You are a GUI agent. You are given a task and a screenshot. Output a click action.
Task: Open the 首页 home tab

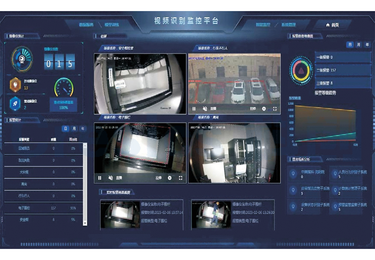pyautogui.click(x=332, y=25)
